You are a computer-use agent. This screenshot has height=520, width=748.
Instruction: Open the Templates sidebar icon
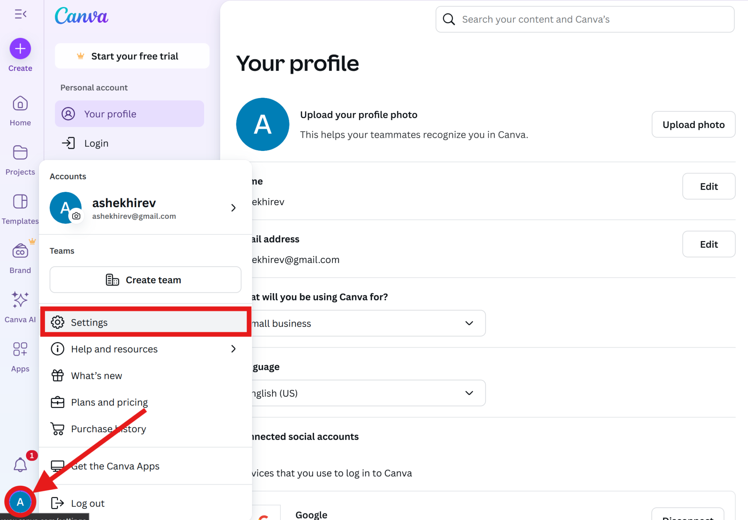(x=20, y=202)
